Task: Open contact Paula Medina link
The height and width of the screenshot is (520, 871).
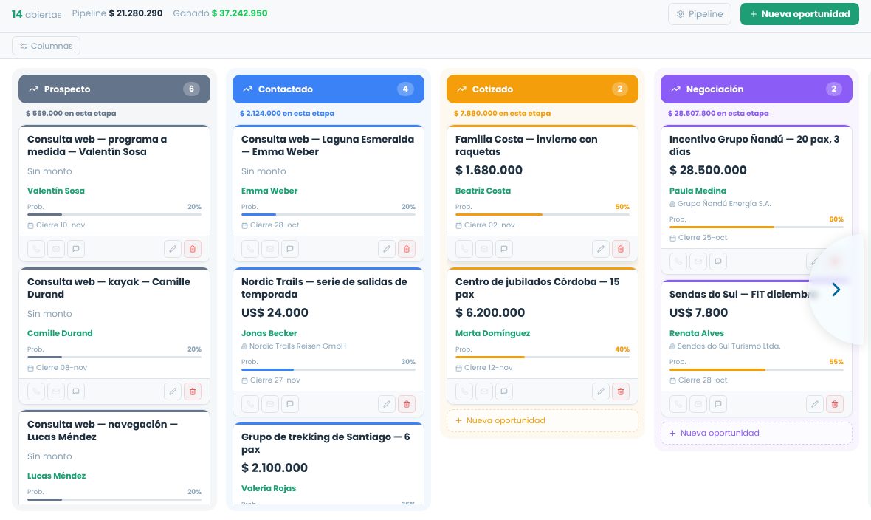Action: point(698,191)
